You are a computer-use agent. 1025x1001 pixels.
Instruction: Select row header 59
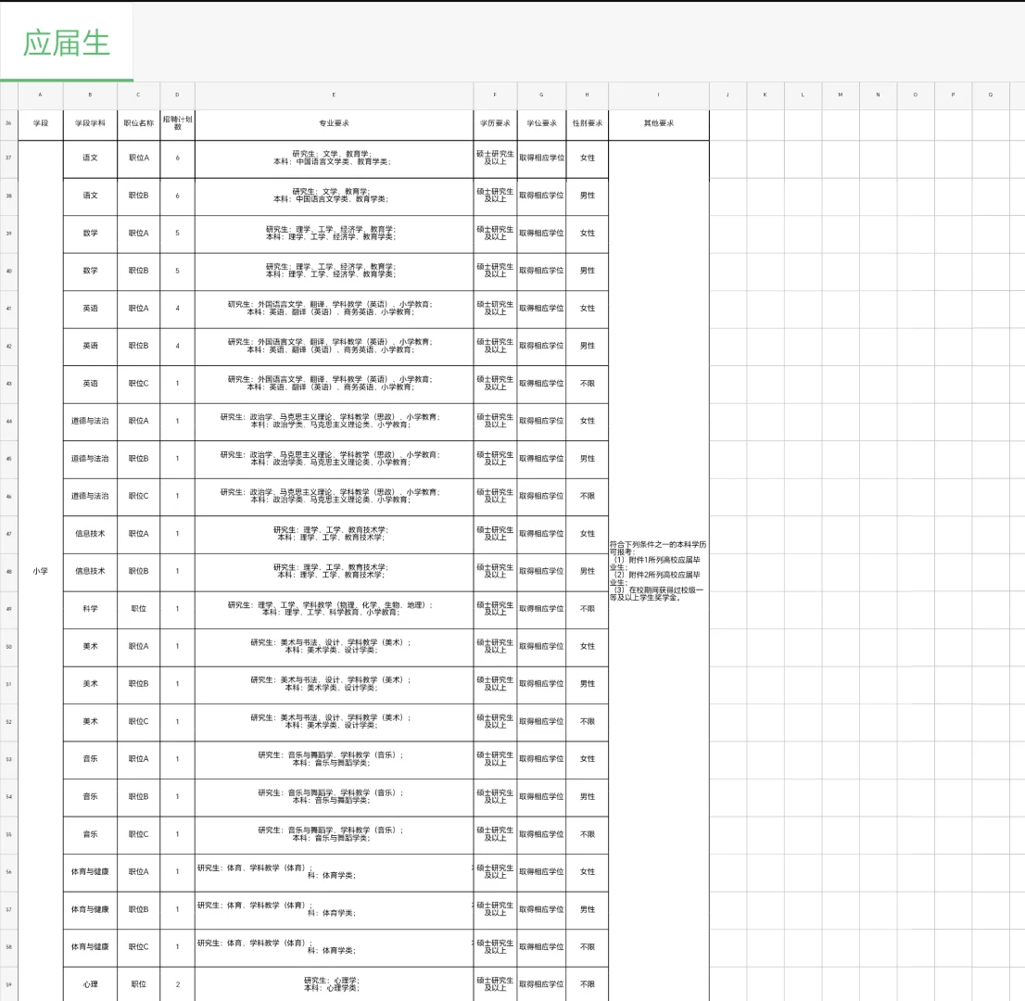pyautogui.click(x=8, y=984)
